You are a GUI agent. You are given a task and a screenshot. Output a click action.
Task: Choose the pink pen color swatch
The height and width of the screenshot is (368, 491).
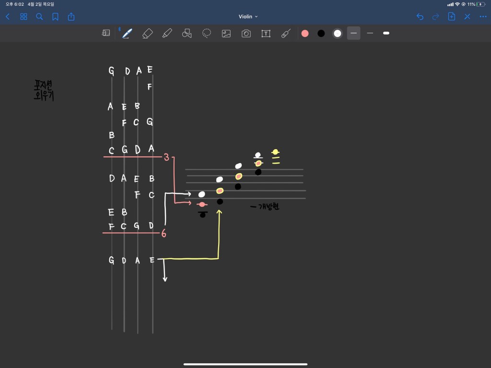305,33
